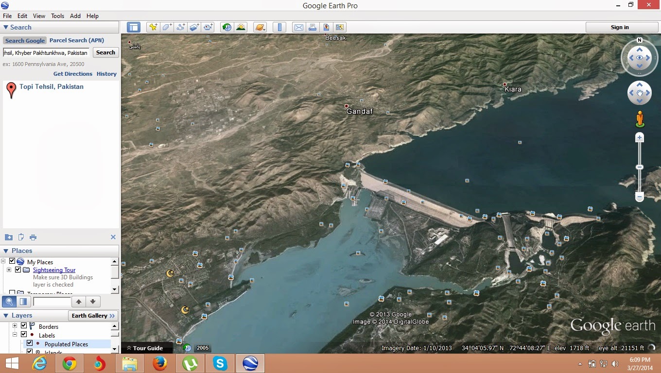Open planet selector via the Saturn icon
Viewport: 661px width, 373px height.
pyautogui.click(x=260, y=27)
